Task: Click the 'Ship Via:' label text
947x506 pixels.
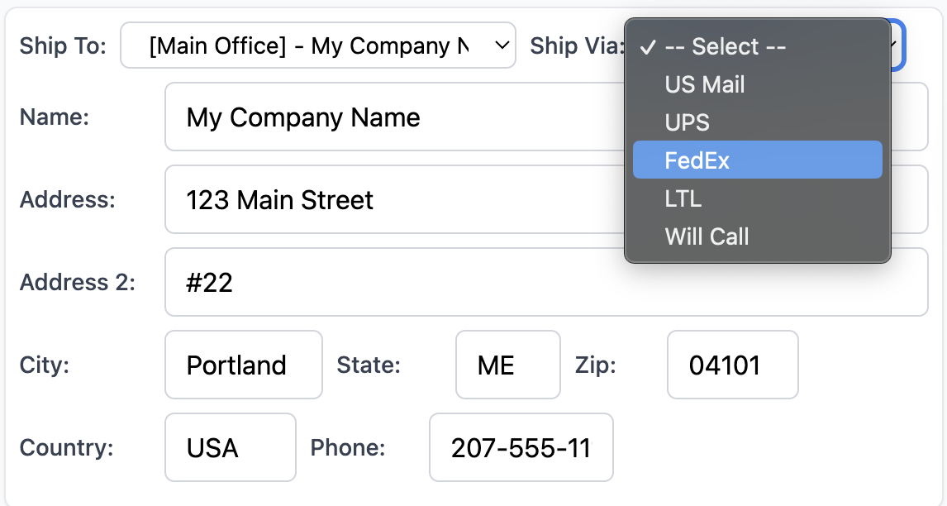Action: (577, 45)
